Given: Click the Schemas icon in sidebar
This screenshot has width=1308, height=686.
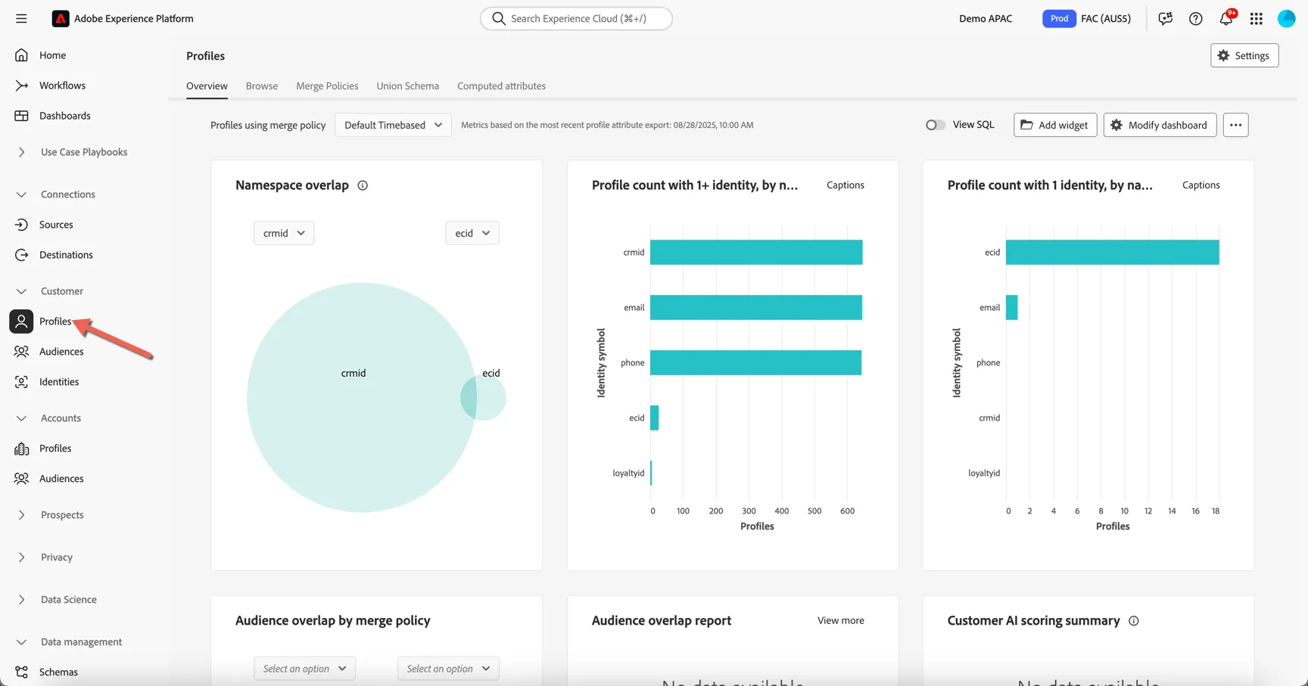Looking at the screenshot, I should [x=21, y=672].
